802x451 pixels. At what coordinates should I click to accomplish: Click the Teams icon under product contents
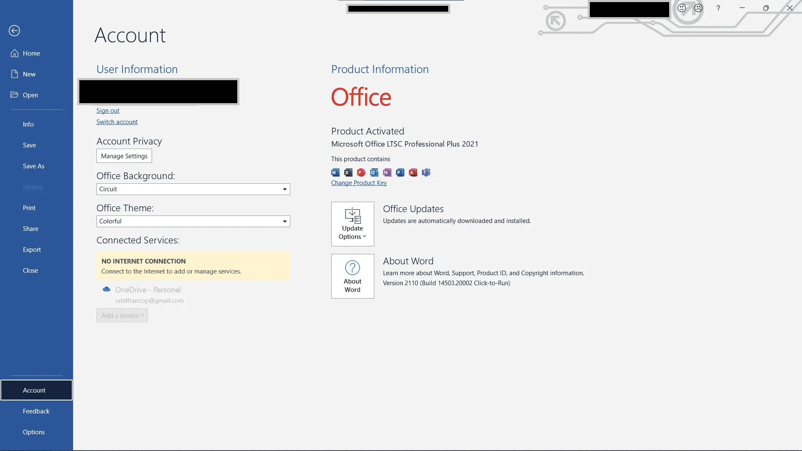(426, 172)
